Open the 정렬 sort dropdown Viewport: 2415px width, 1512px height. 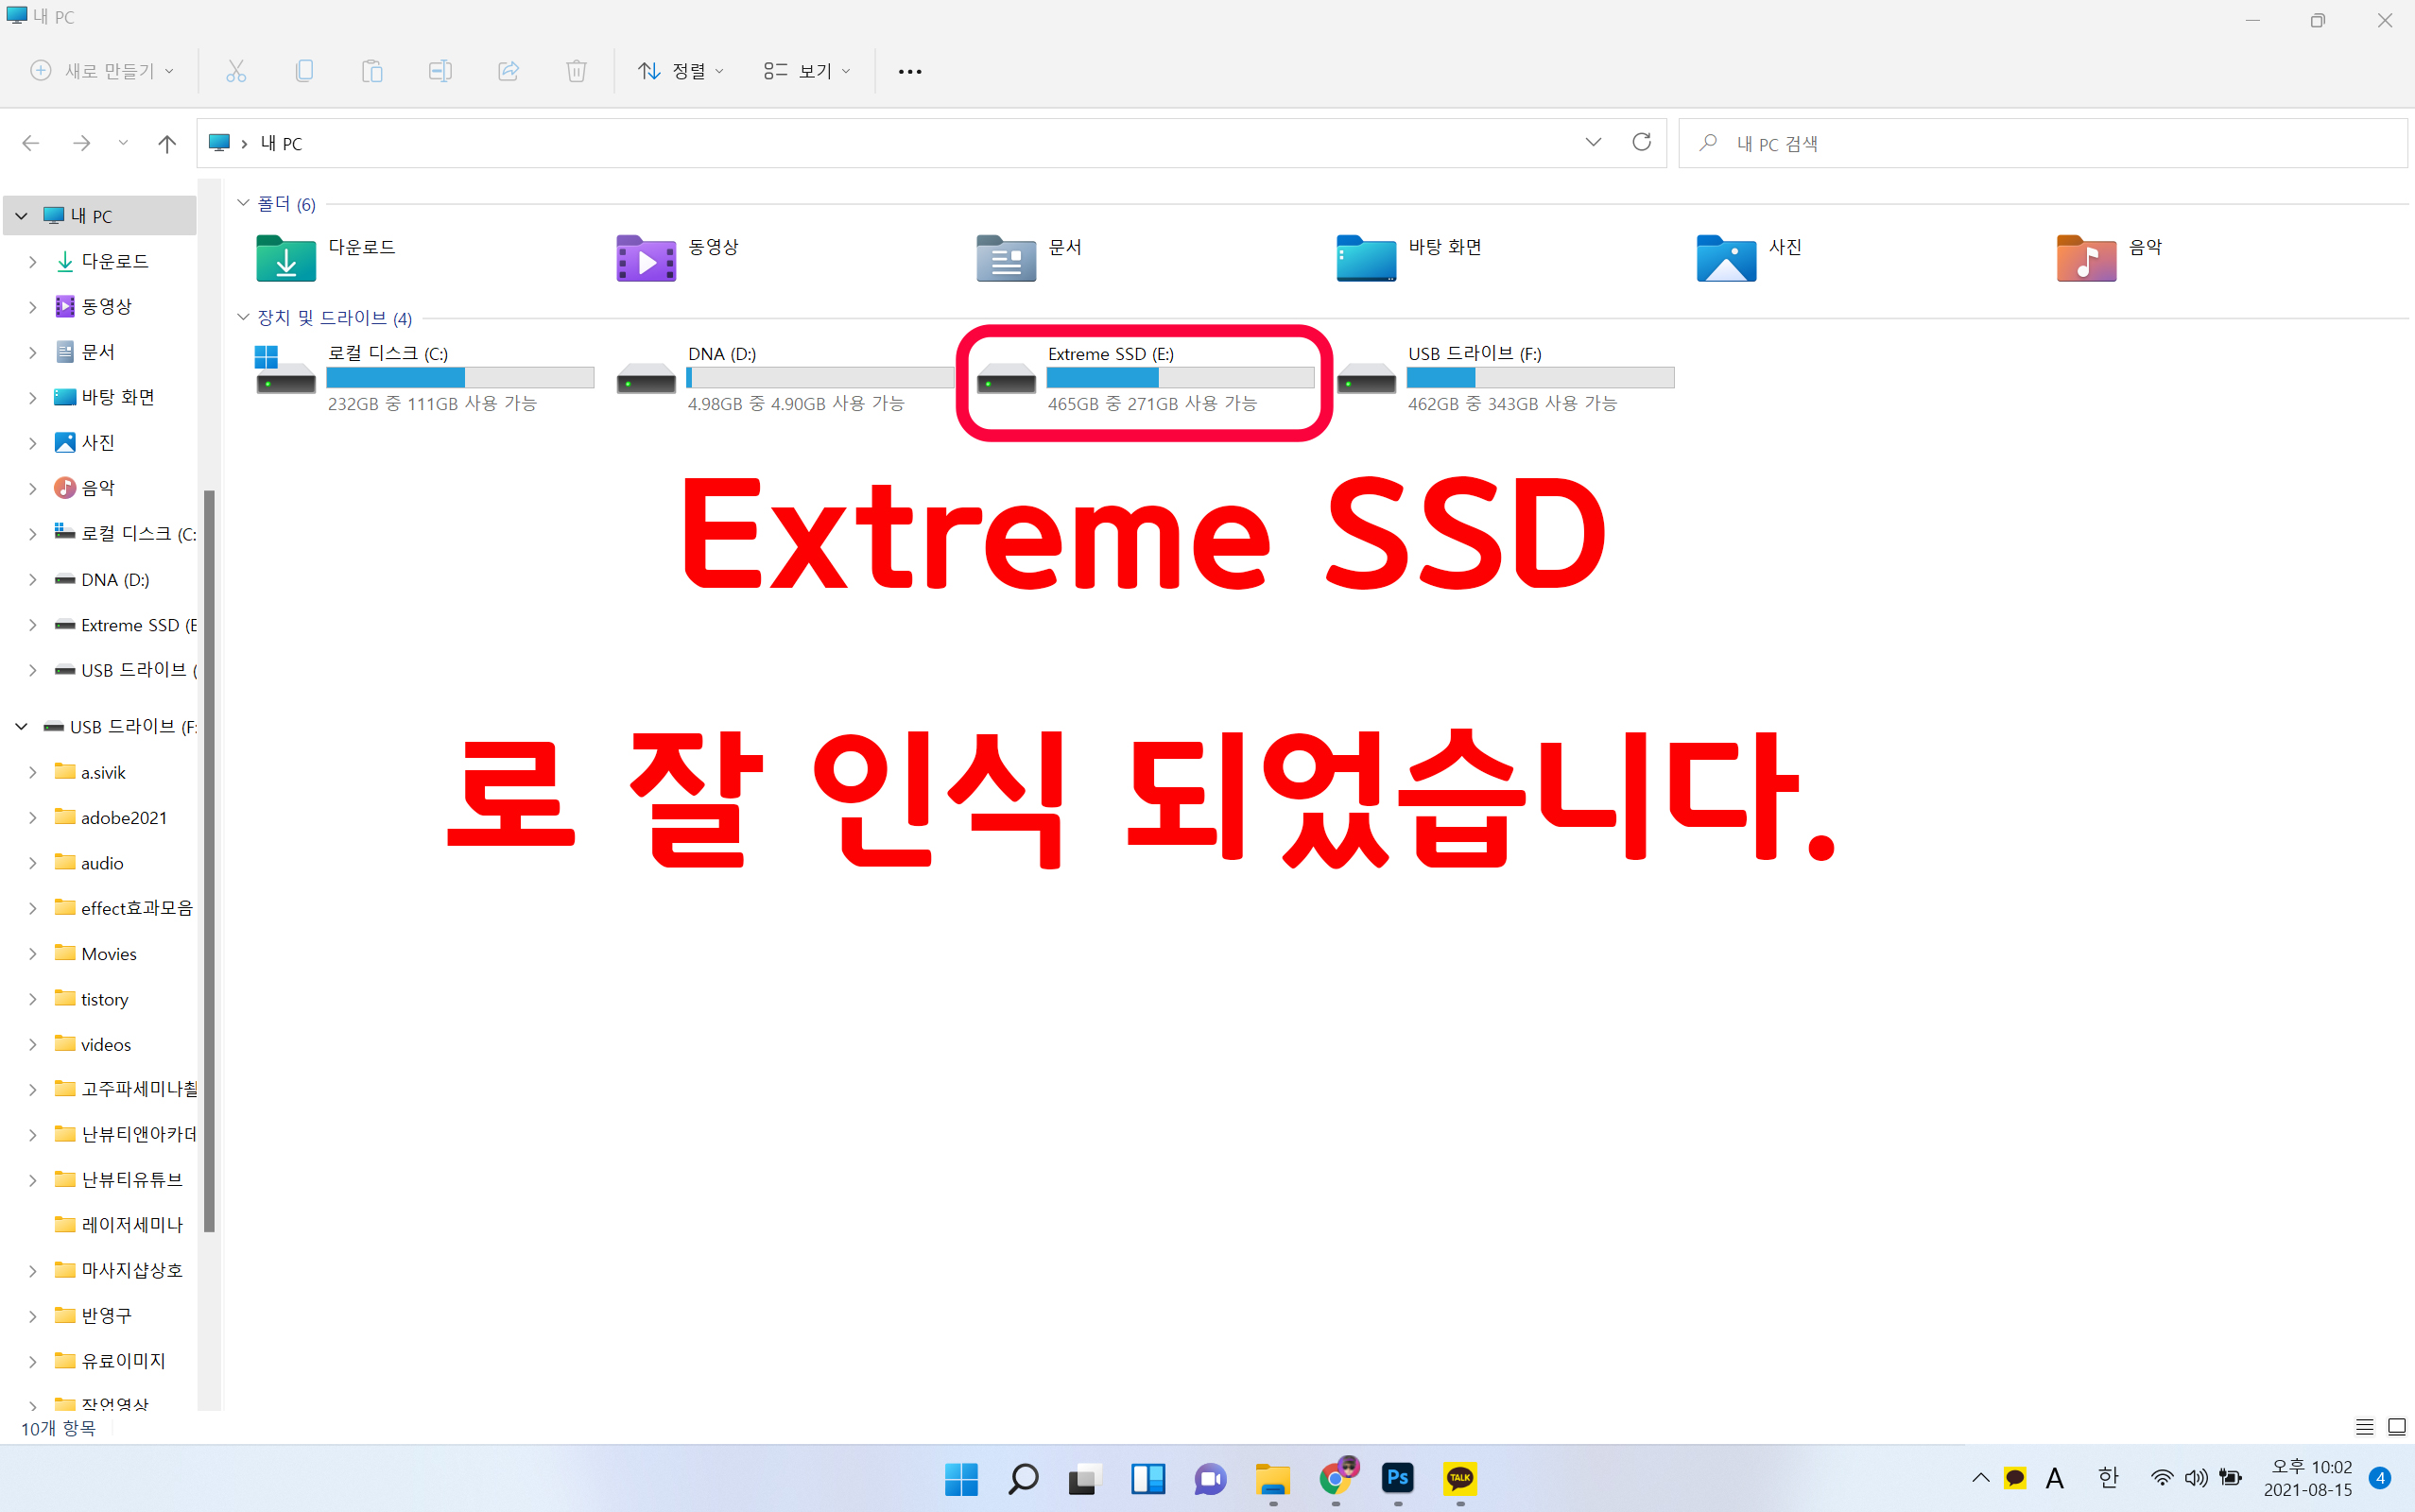coord(681,71)
